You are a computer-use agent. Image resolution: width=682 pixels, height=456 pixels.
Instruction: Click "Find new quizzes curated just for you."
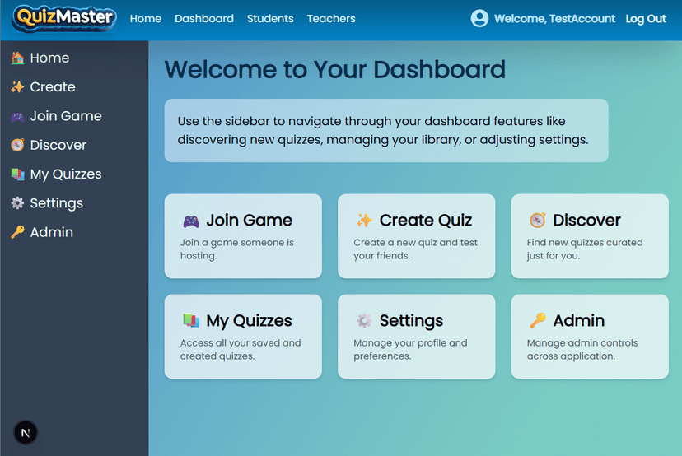[x=585, y=249]
